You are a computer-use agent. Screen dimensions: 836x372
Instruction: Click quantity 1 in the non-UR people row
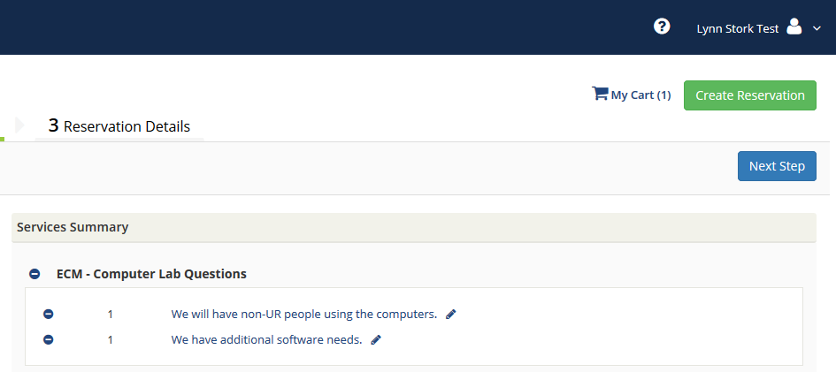point(111,314)
